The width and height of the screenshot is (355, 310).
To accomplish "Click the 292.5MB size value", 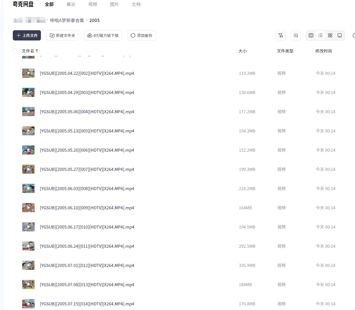I will click(x=247, y=246).
